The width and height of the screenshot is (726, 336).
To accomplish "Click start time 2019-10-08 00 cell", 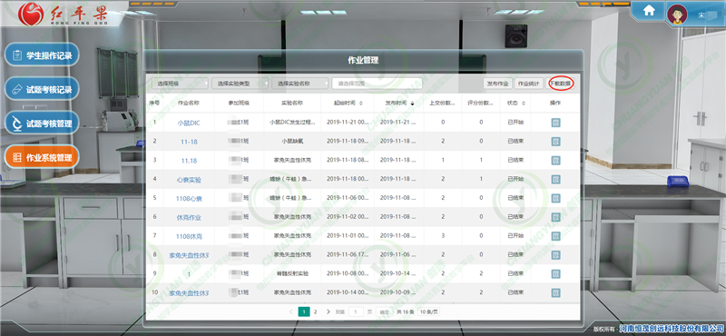I will pyautogui.click(x=348, y=274).
